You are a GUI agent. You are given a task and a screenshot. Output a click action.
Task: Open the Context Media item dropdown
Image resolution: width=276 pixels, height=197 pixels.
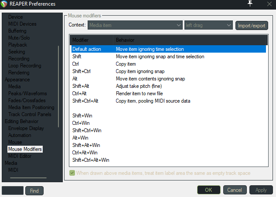(135, 25)
